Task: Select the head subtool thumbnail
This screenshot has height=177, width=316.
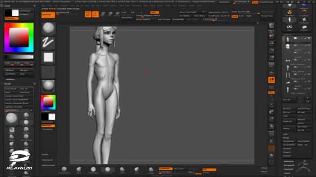Action: coord(288,47)
